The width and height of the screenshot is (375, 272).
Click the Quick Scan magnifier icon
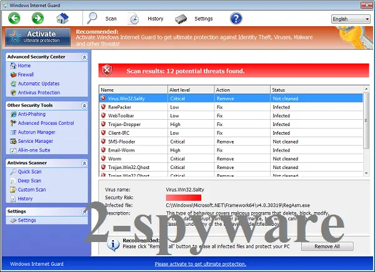(13, 172)
